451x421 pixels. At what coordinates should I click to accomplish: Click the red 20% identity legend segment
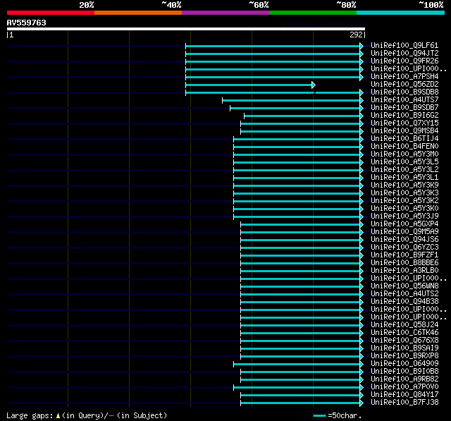(51, 13)
